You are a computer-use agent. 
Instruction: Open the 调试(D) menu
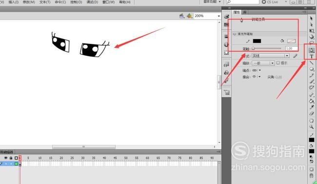point(92,2)
